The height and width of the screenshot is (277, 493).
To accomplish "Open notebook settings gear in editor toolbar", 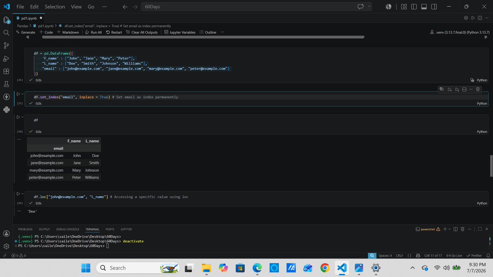I will pyautogui.click(x=466, y=18).
